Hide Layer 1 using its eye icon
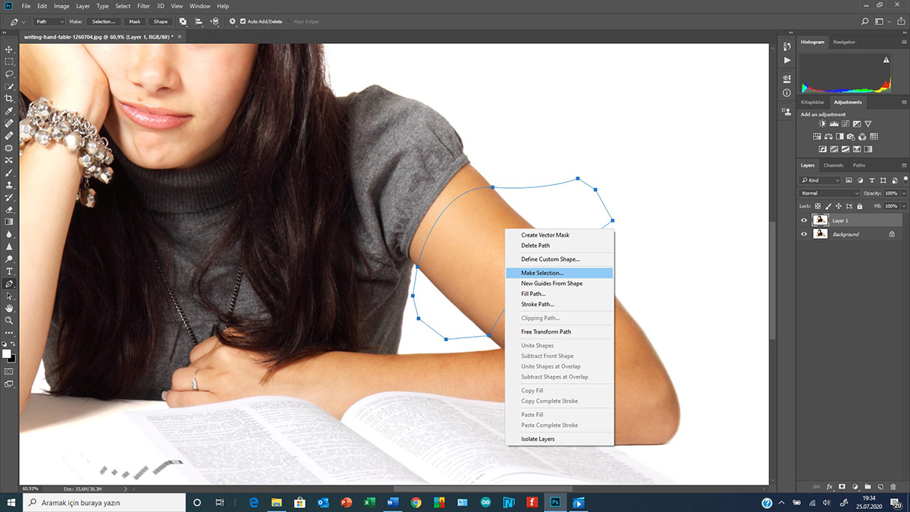Screen dimensions: 910x512 [804, 221]
